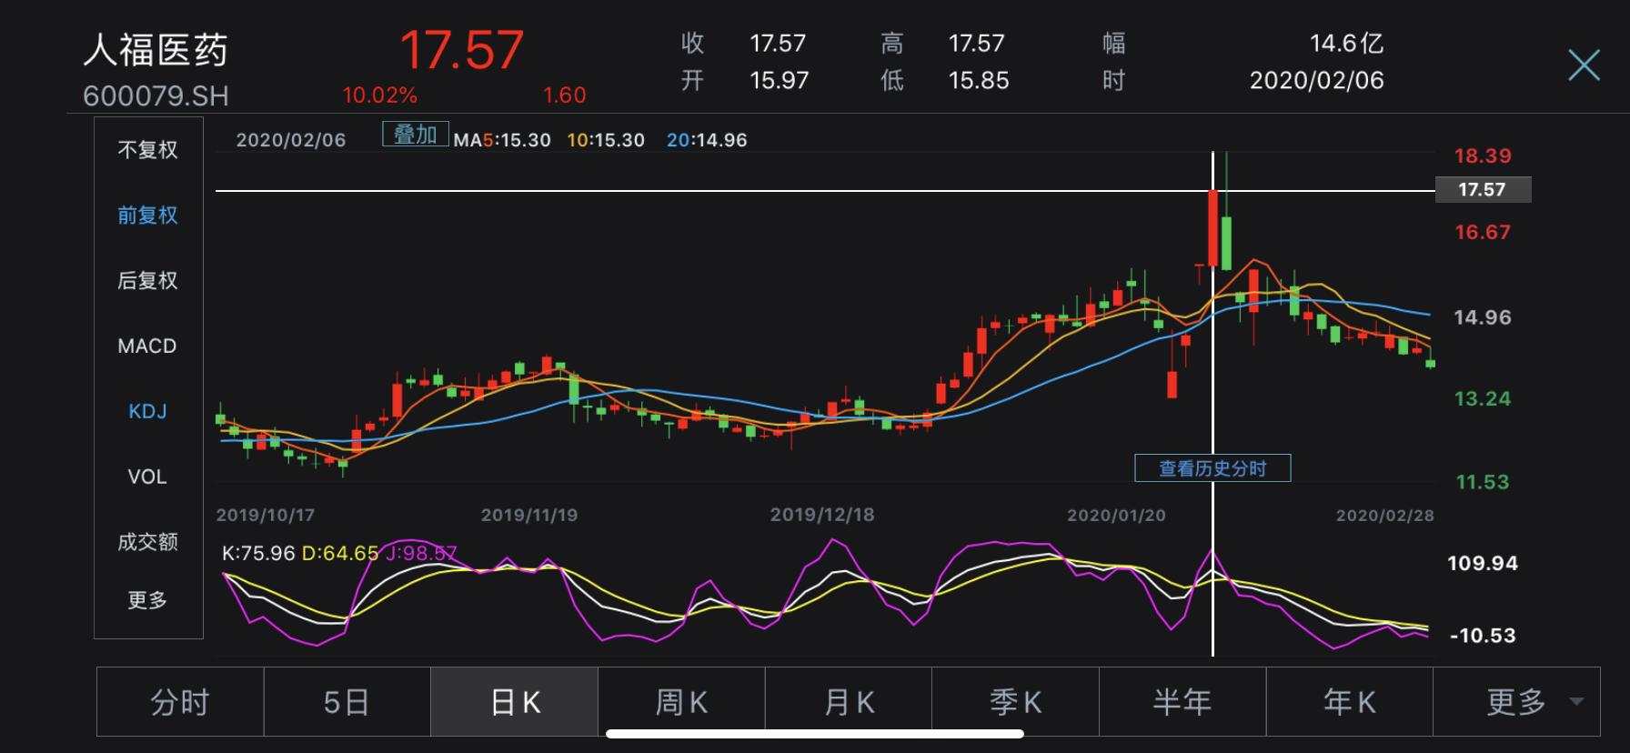The image size is (1630, 753).
Task: Select 不复权 price adjustment option
Action: [147, 149]
